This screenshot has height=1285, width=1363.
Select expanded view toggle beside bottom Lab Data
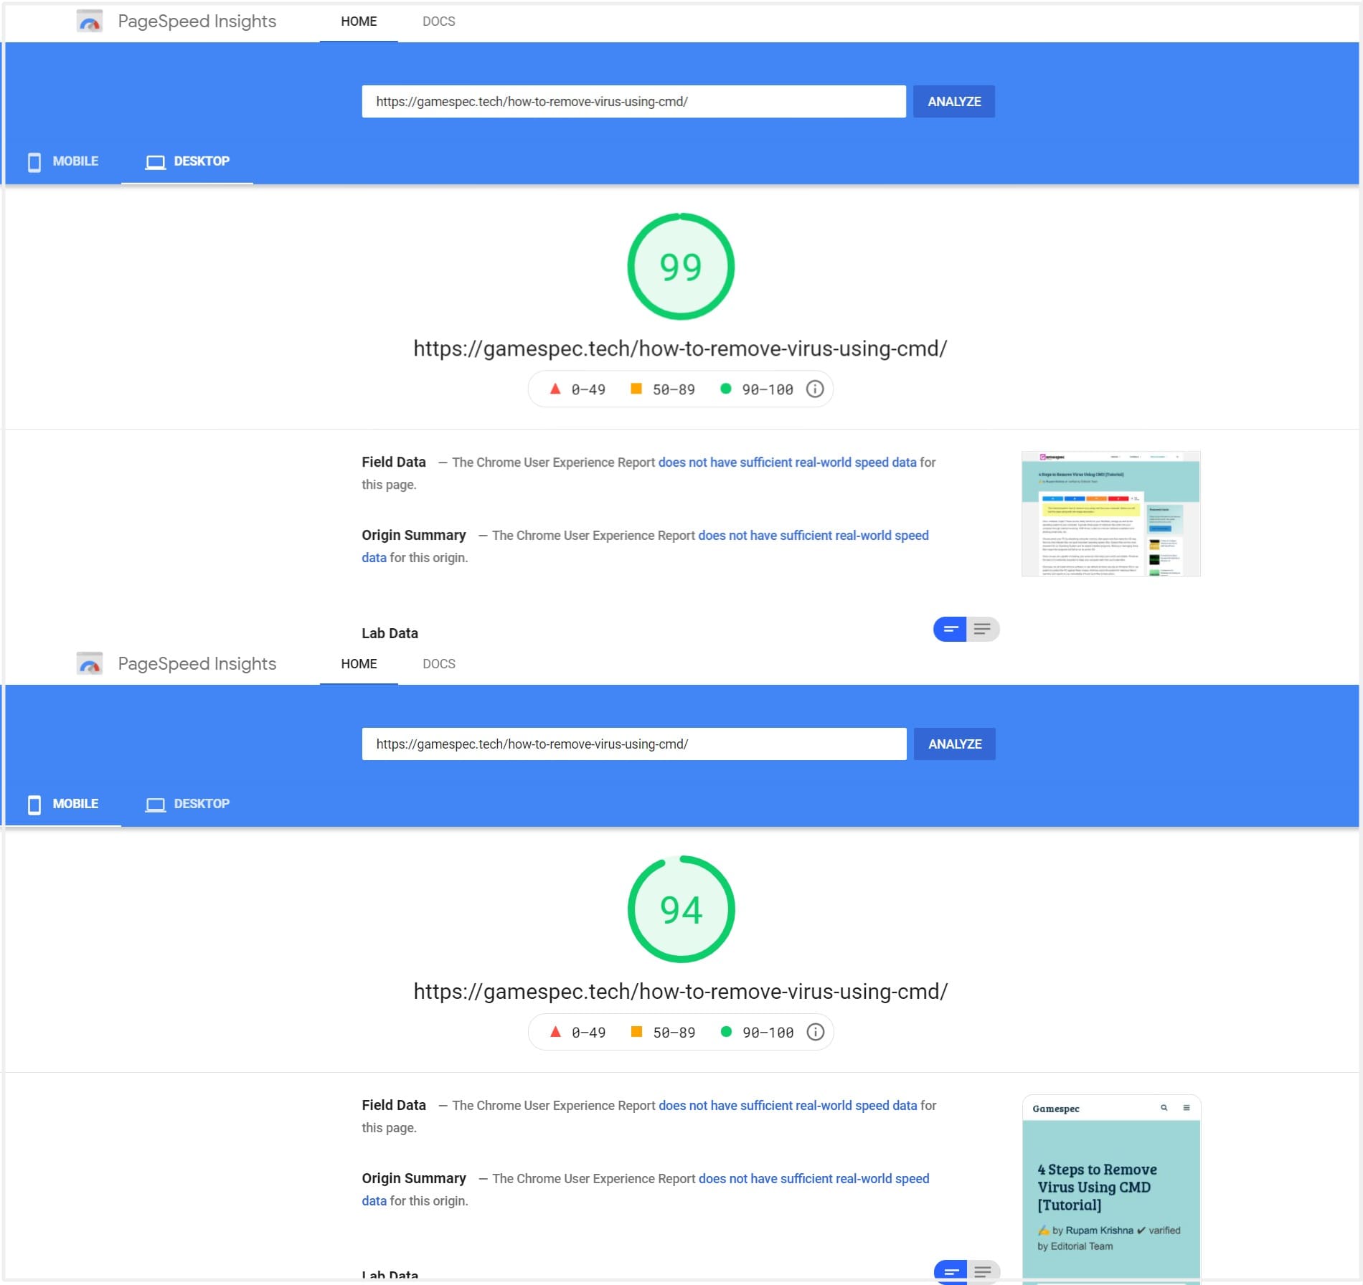[x=984, y=1272]
